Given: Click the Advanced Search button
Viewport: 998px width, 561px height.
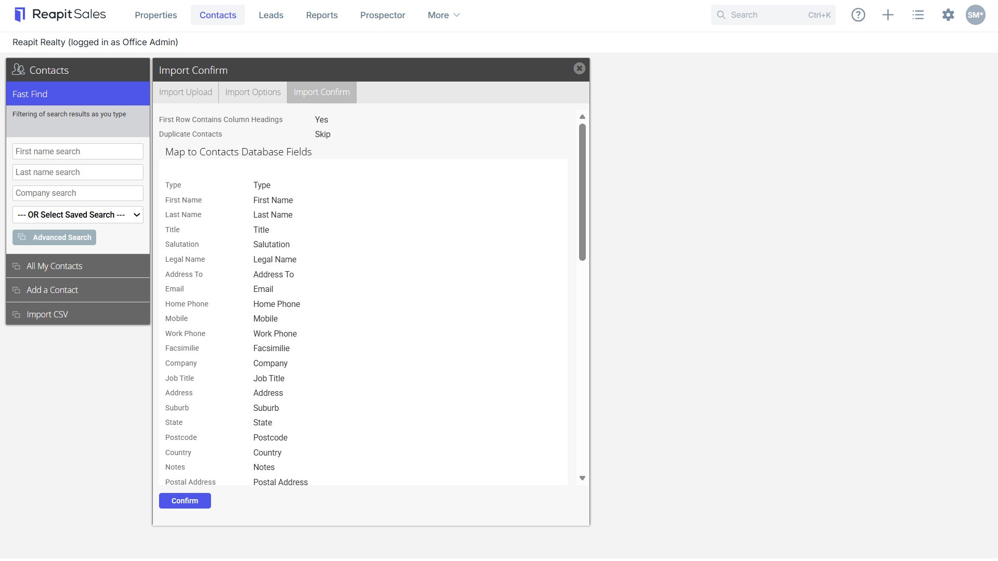Looking at the screenshot, I should pos(55,237).
